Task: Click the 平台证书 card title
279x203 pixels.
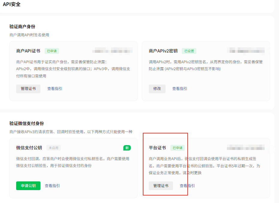Action: pyautogui.click(x=157, y=148)
